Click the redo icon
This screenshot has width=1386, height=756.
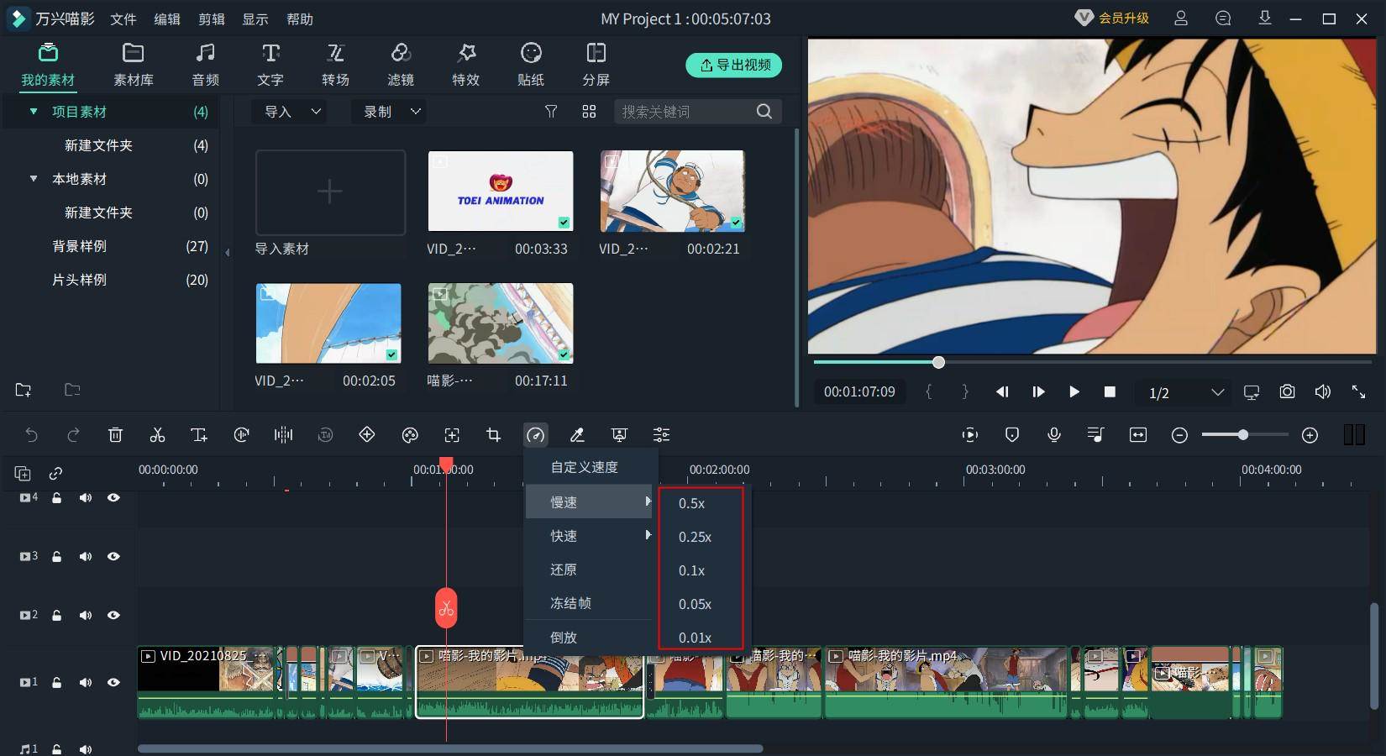click(73, 434)
